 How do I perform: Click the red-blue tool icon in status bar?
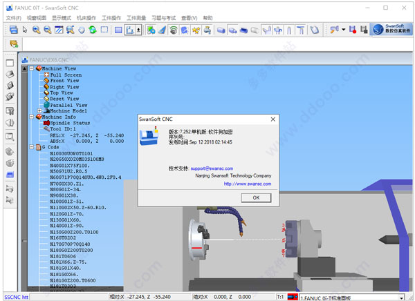coord(293,297)
